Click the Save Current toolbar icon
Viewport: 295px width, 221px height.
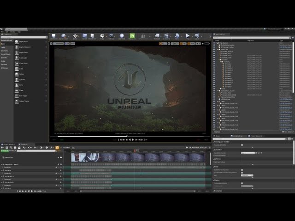point(53,35)
